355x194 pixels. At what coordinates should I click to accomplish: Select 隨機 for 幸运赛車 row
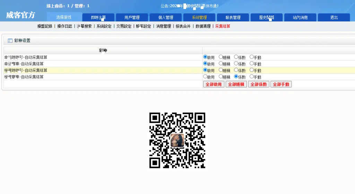pos(221,64)
